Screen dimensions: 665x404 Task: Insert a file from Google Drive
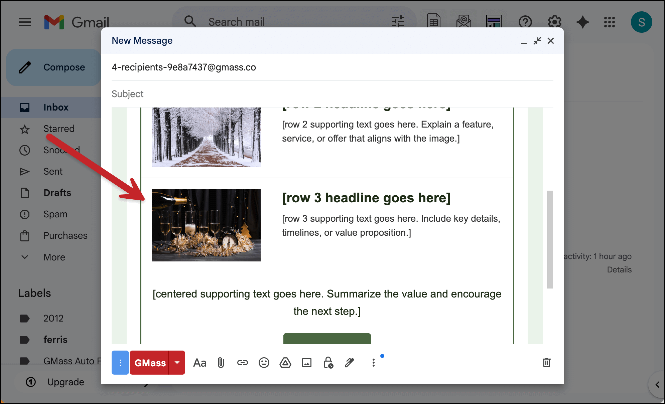point(285,363)
